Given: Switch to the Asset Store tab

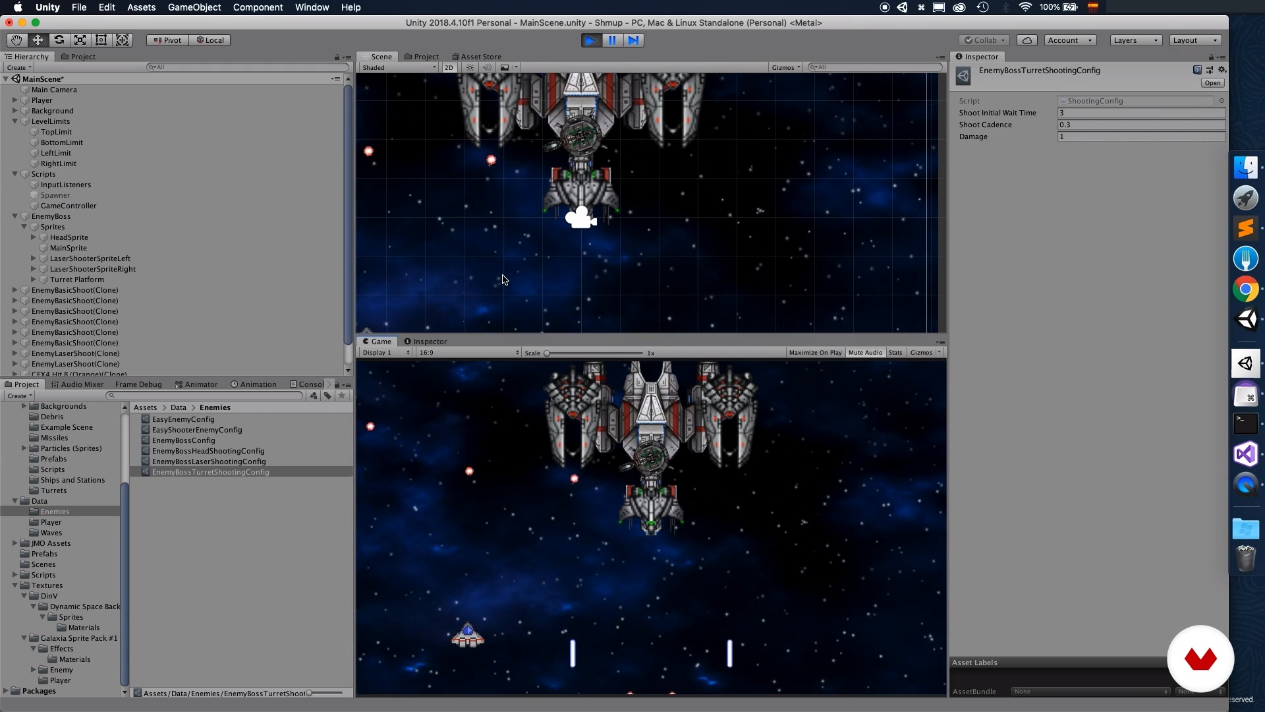Looking at the screenshot, I should pyautogui.click(x=476, y=57).
